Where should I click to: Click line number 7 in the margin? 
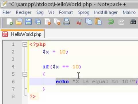[x=13, y=89]
